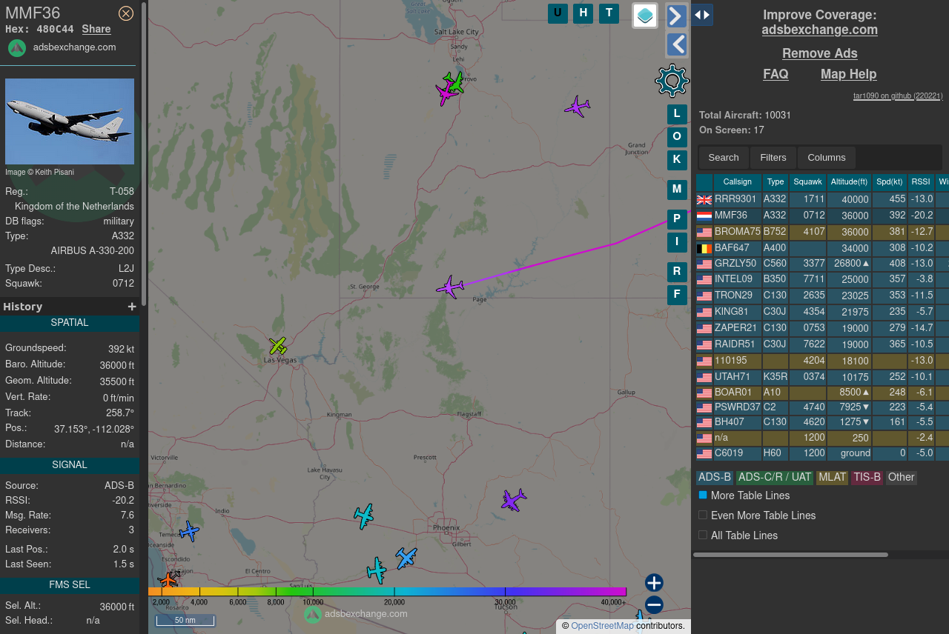Click the Remove Ads link

[x=820, y=53]
